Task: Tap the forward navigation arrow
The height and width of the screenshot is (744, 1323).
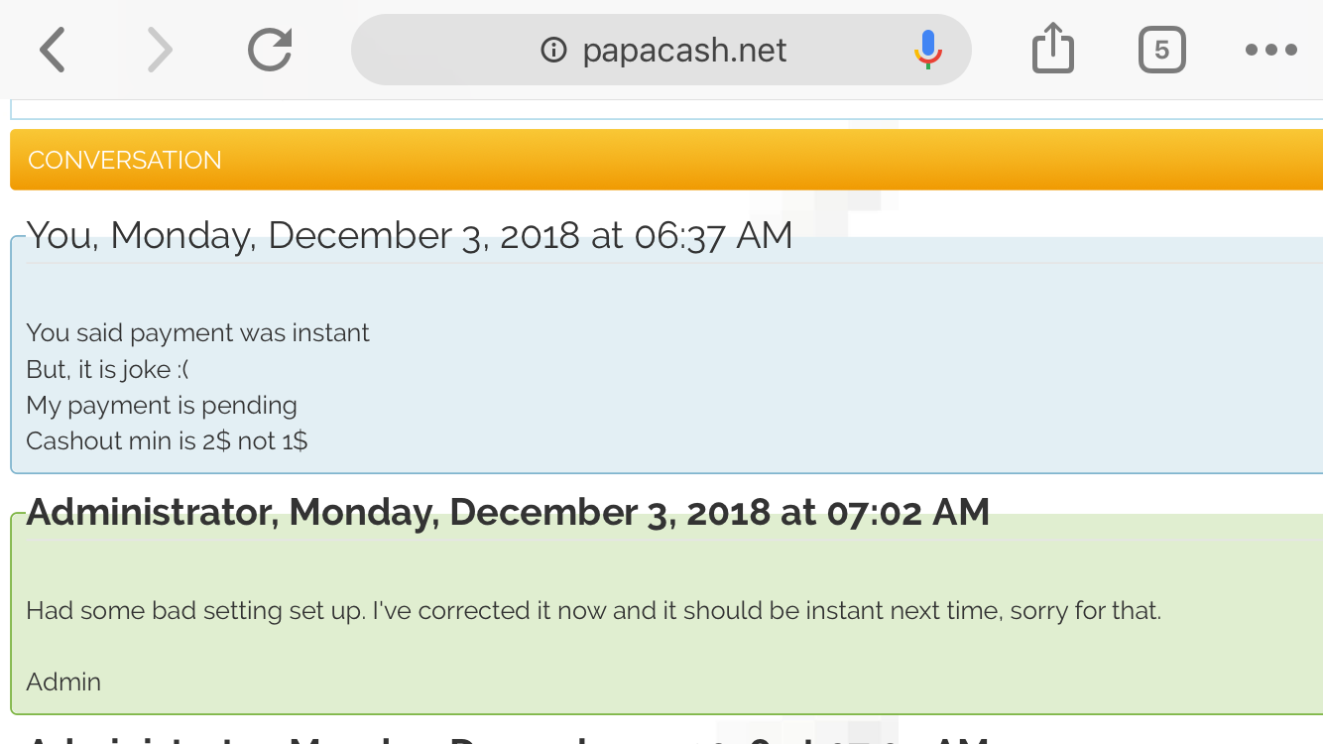Action: [159, 50]
